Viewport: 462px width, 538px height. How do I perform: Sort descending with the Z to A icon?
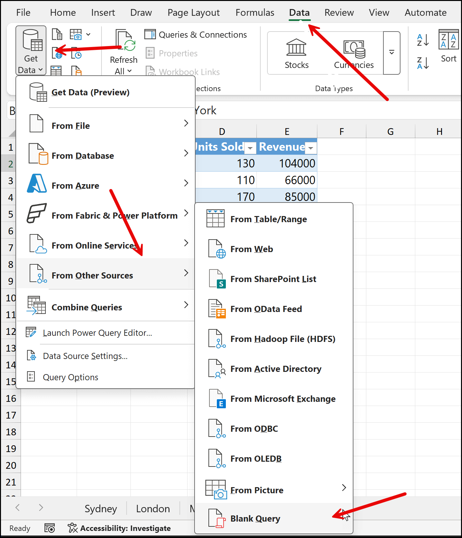click(423, 63)
